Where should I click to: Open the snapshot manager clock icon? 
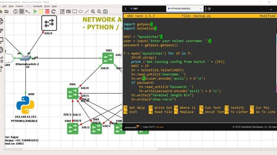16,12
